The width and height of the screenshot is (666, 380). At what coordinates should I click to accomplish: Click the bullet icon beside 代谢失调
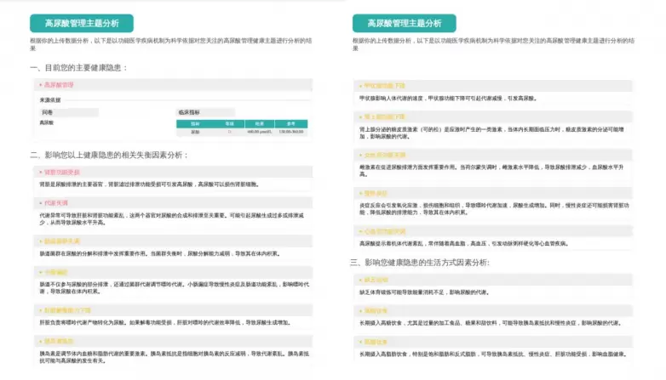coord(36,203)
